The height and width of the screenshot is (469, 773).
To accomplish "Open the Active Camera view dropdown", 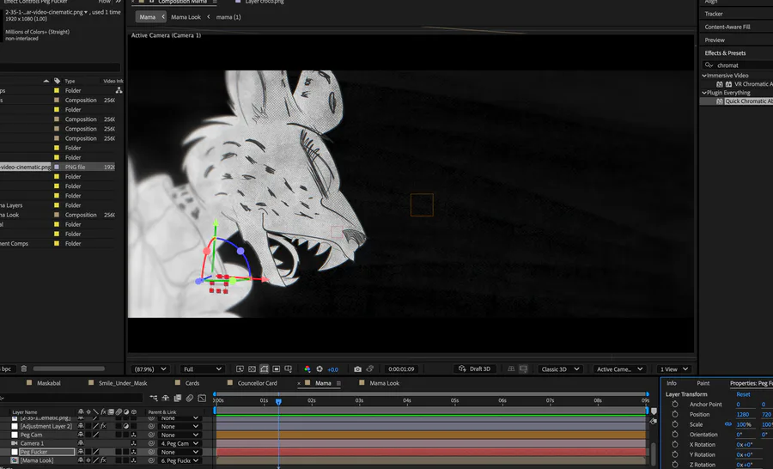I will coord(619,368).
